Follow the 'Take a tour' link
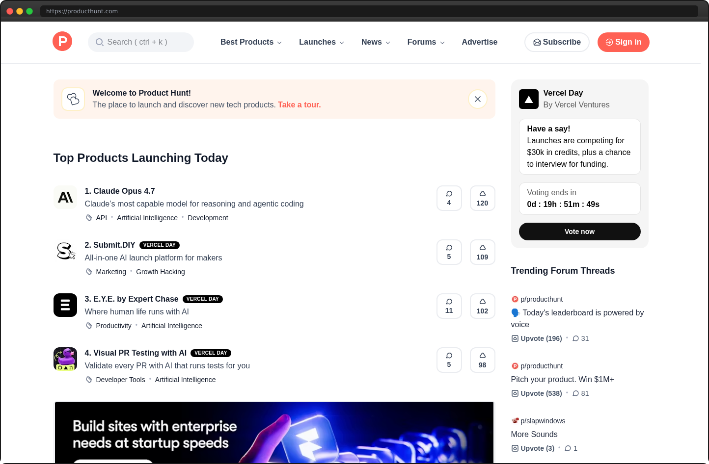Viewport: 709px width, 464px height. click(x=299, y=104)
